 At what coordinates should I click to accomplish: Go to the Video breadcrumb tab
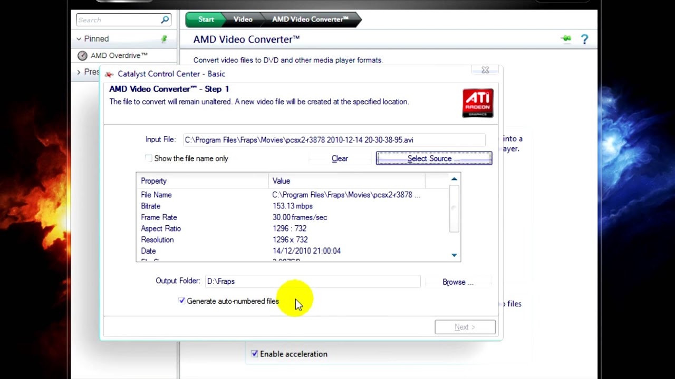coord(243,19)
